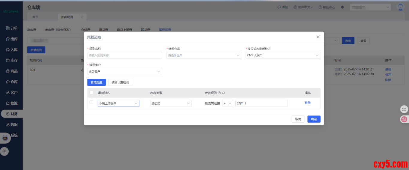
Task: Click the 规则名称 input field
Action: tap(125, 55)
